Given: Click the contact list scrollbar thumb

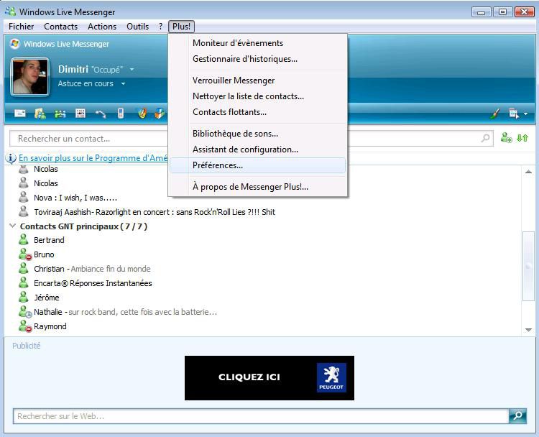Looking at the screenshot, I should point(528,266).
